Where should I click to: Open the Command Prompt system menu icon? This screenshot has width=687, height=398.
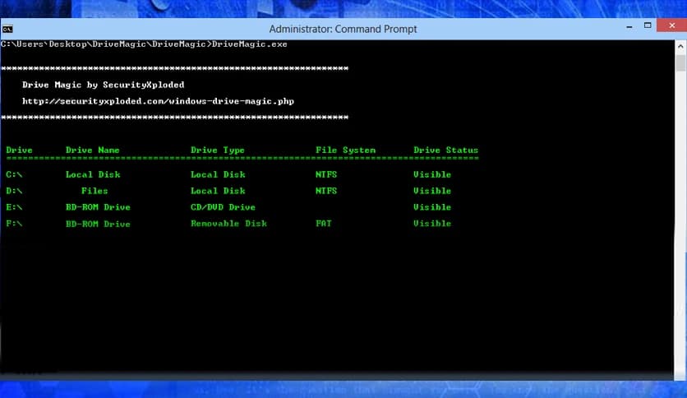pos(7,30)
